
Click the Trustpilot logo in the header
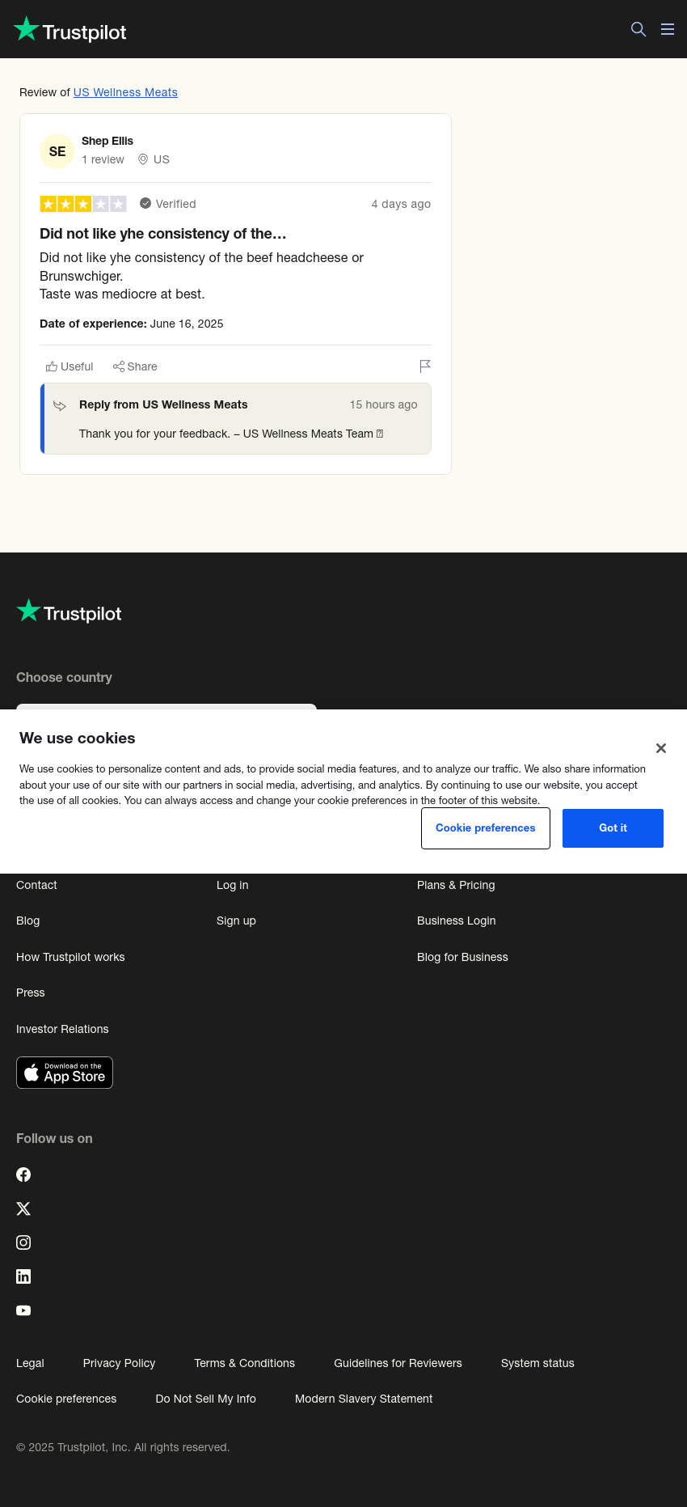[70, 30]
